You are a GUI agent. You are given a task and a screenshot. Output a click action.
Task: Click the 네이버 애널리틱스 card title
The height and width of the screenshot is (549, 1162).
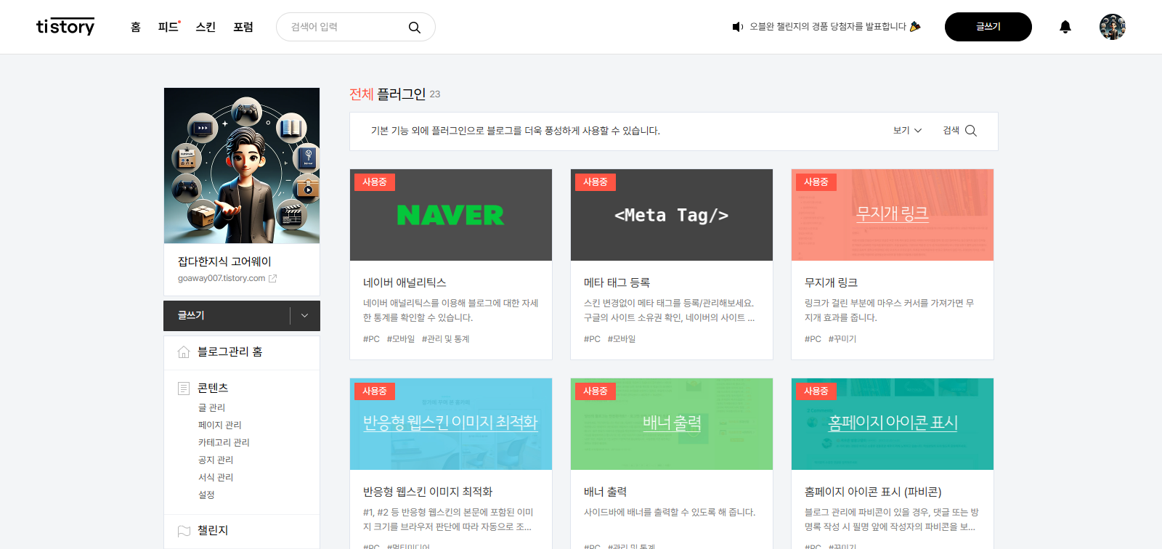pos(405,282)
